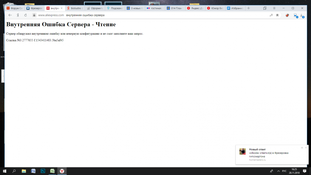Click the Yandex 'Я' home button
311x175 pixels.
tap(17, 15)
